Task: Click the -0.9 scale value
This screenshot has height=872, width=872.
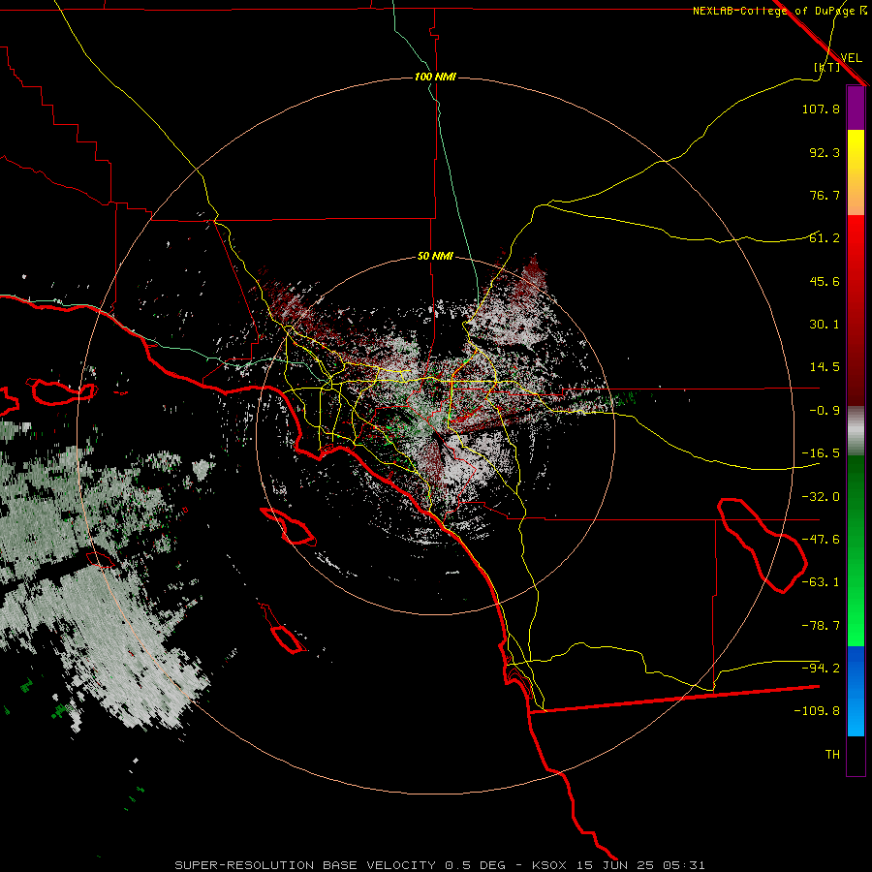Action: [x=825, y=411]
